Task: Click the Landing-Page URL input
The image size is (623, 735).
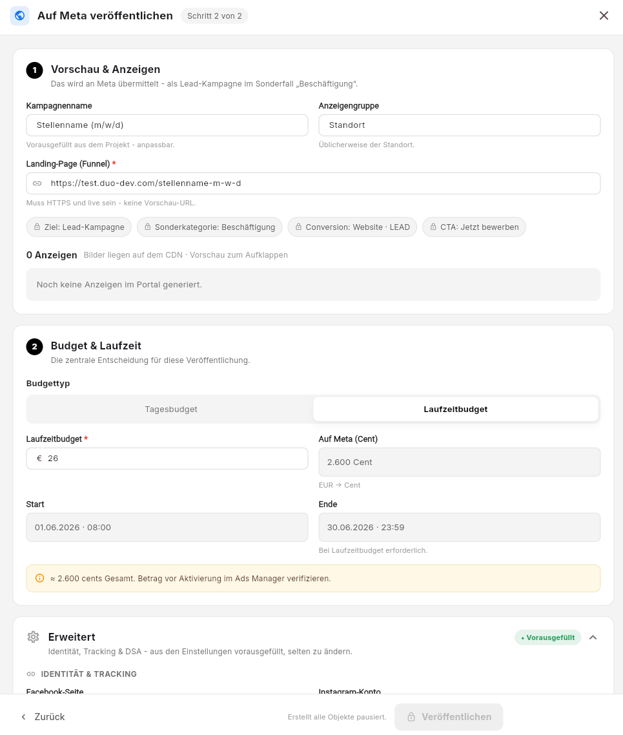Action: point(313,183)
